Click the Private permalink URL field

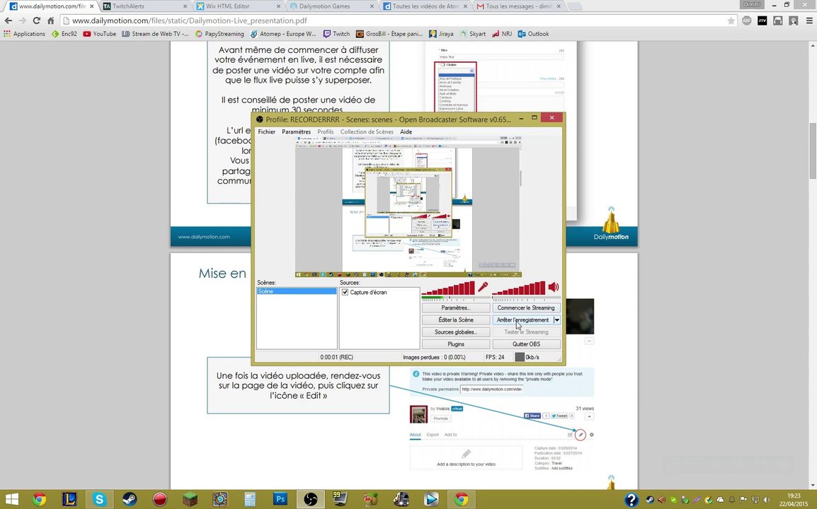pyautogui.click(x=491, y=389)
